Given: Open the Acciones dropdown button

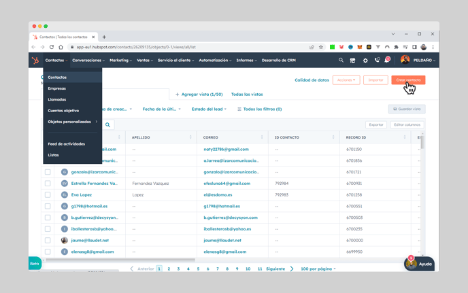Looking at the screenshot, I should [346, 80].
